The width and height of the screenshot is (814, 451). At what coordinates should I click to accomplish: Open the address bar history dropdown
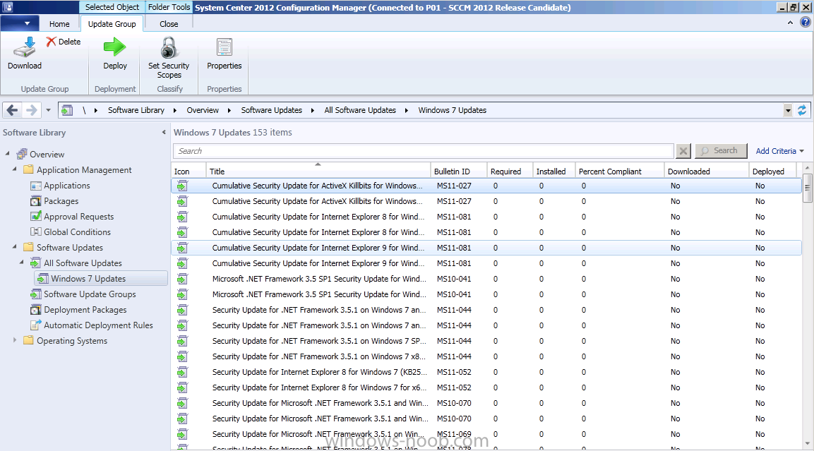[788, 110]
